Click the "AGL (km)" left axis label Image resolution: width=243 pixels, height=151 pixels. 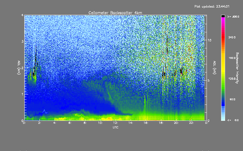19,68
